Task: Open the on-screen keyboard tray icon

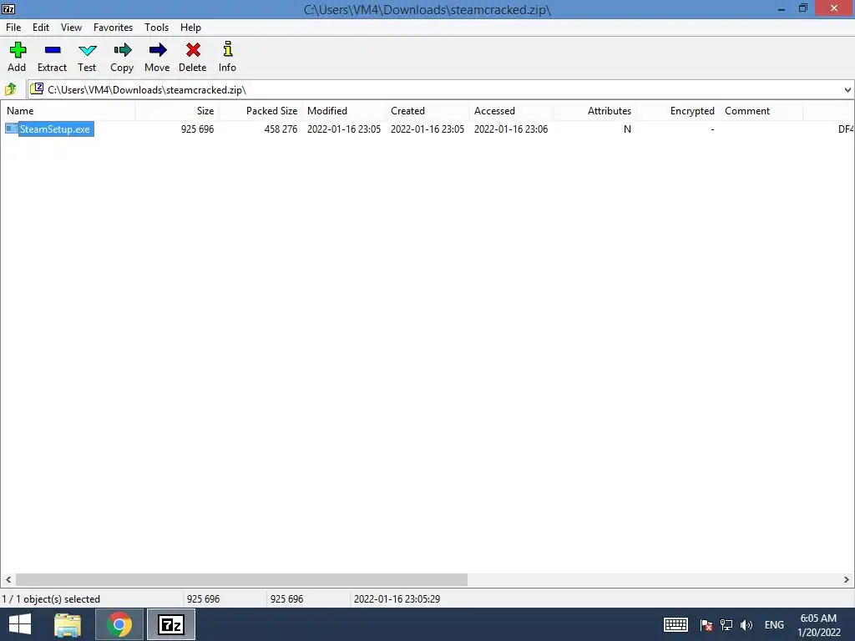Action: click(676, 624)
